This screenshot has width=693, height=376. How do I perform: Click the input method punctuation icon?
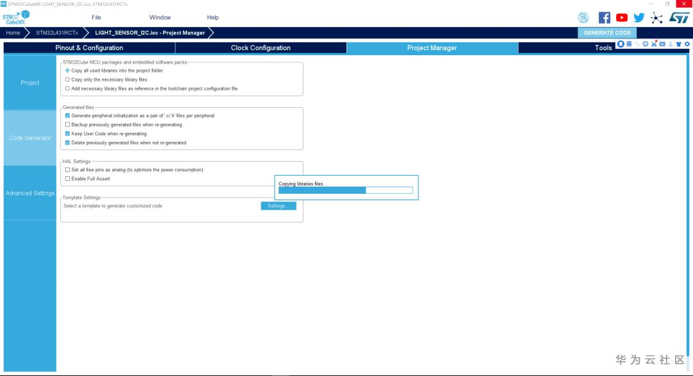(x=637, y=44)
